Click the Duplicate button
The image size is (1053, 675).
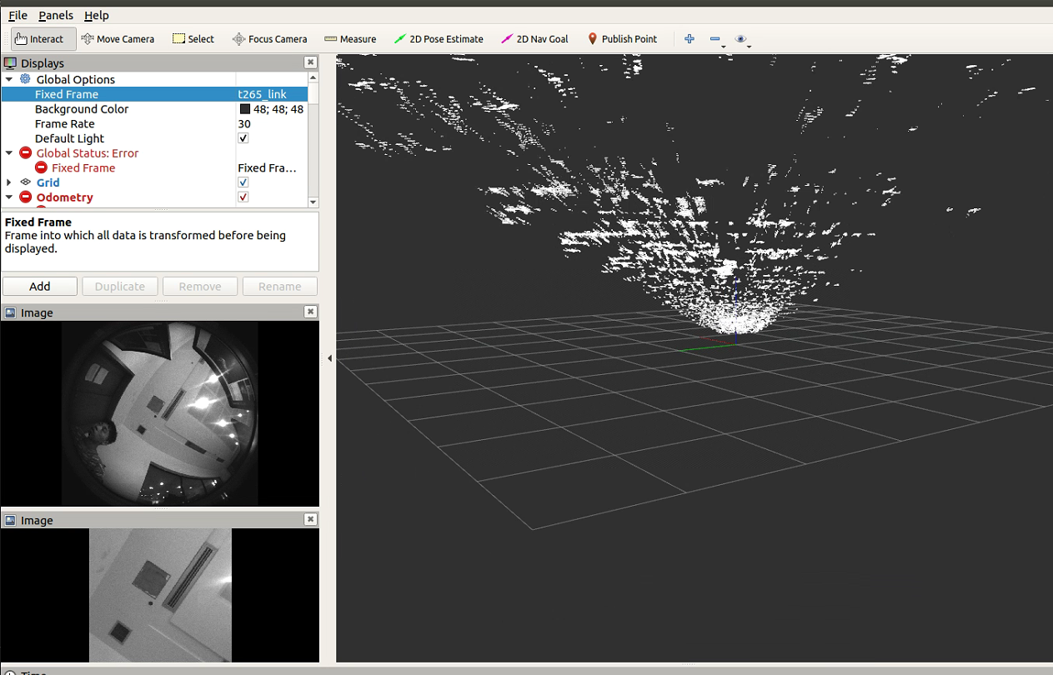pyautogui.click(x=120, y=286)
